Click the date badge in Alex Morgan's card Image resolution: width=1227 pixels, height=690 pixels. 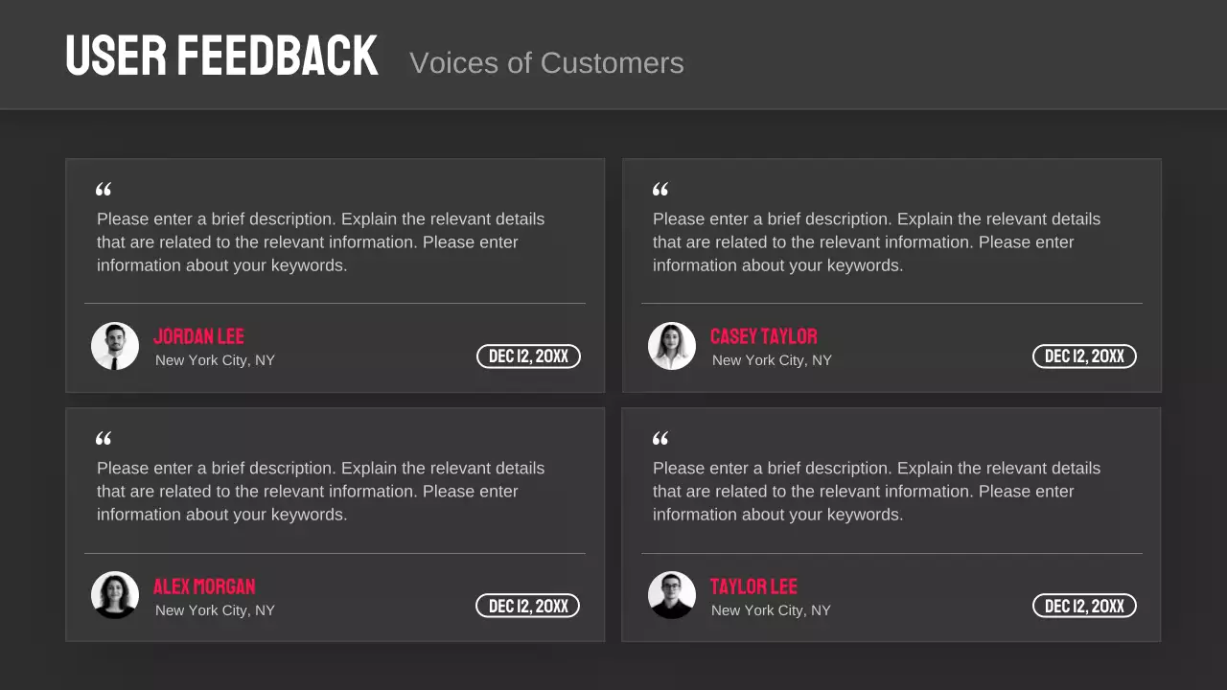pos(528,606)
